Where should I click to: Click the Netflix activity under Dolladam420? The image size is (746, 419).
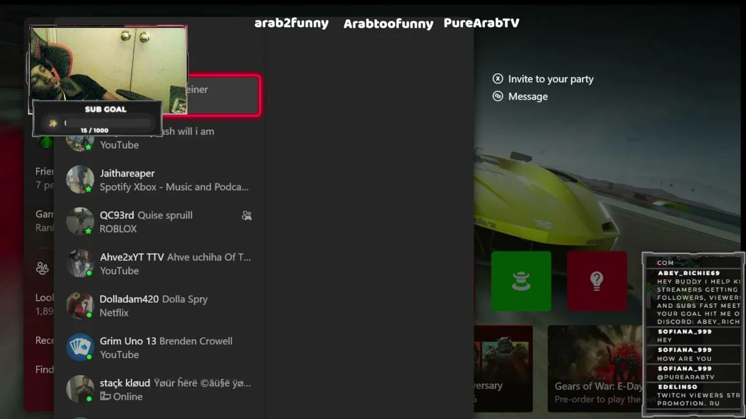click(x=114, y=313)
